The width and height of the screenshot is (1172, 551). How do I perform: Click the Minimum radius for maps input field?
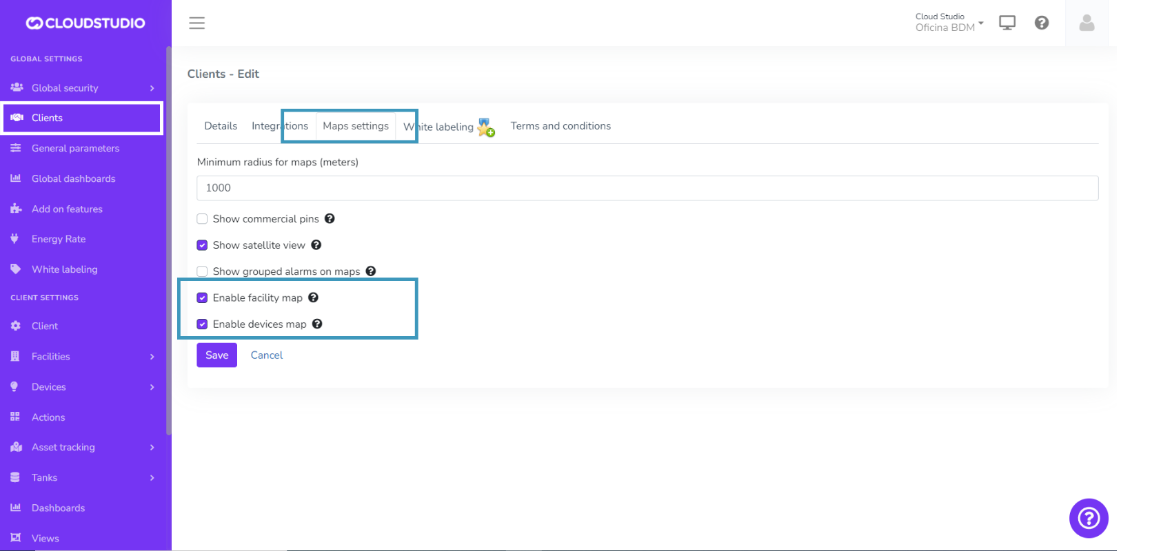tap(647, 188)
